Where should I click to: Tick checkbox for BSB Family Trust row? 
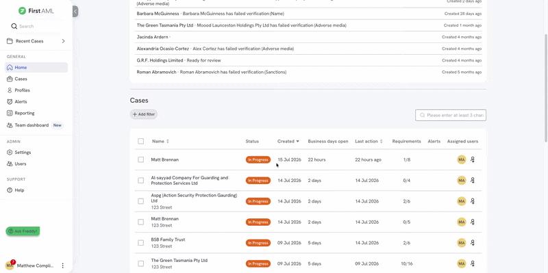[x=140, y=243]
